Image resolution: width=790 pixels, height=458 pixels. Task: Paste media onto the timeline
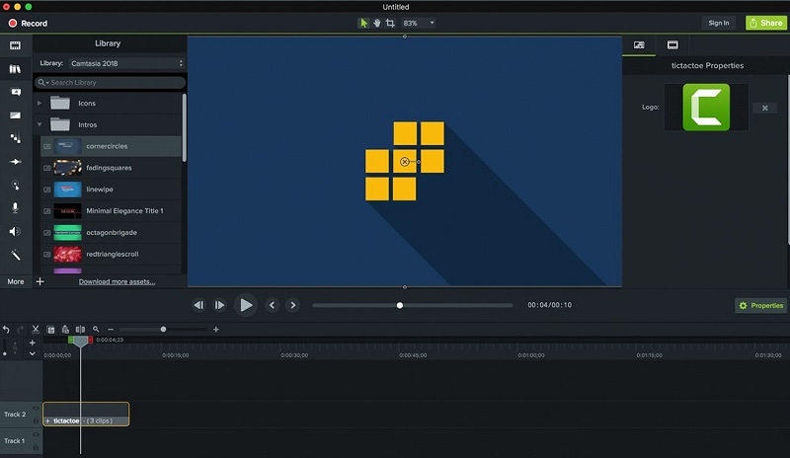(65, 330)
